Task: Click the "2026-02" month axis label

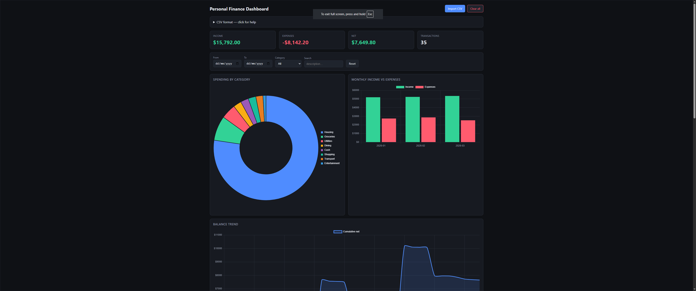Action: click(420, 146)
